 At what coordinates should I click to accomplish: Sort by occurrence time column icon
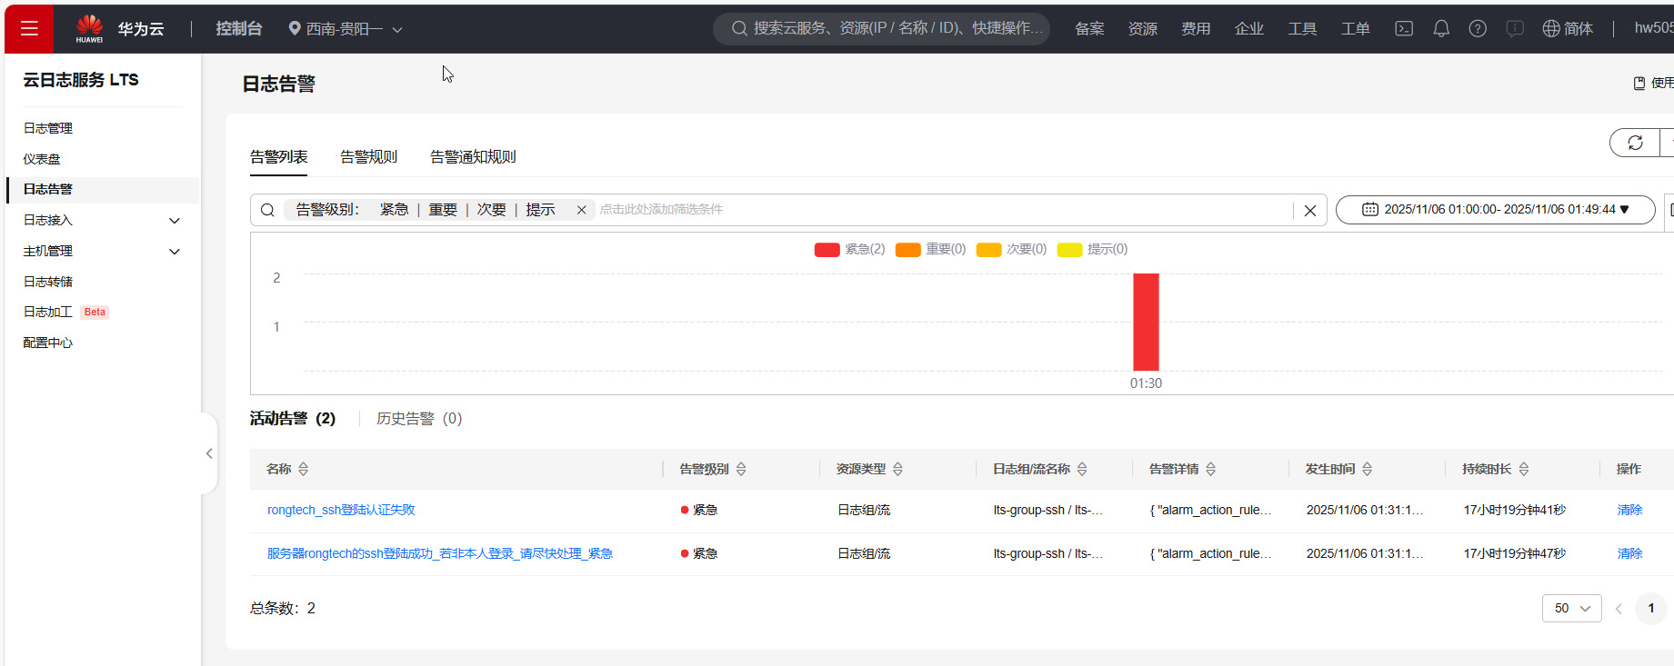tap(1368, 469)
